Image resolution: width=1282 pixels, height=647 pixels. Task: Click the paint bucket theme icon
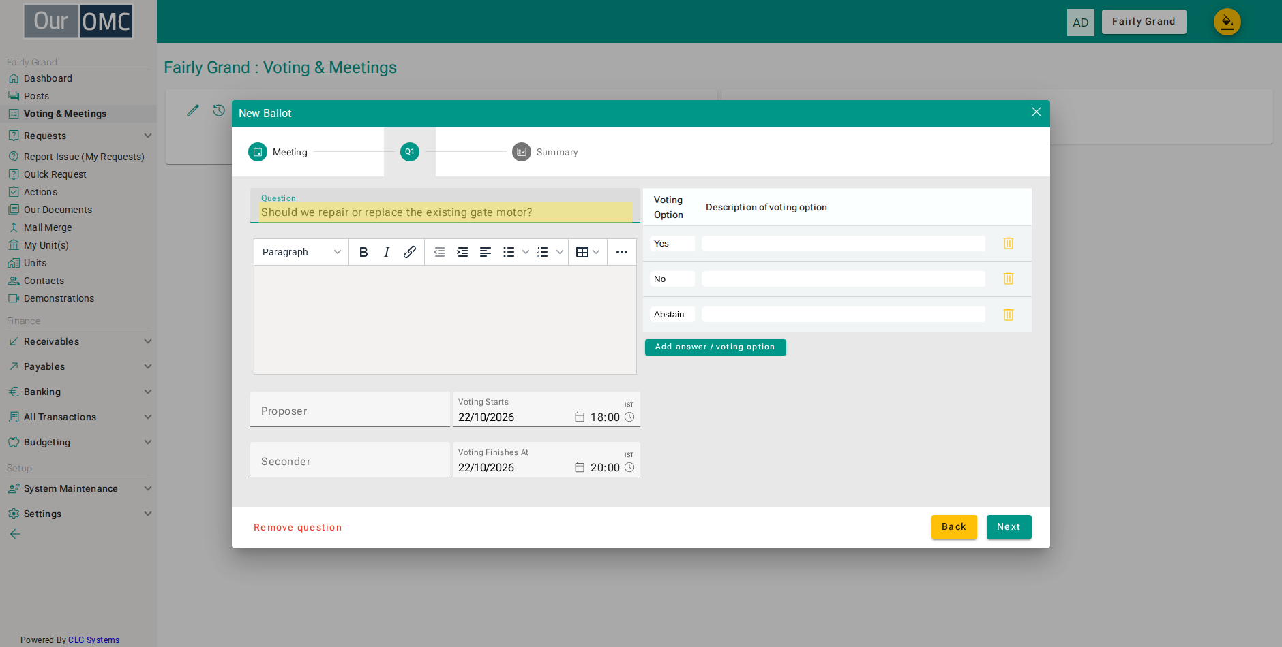pos(1227,22)
